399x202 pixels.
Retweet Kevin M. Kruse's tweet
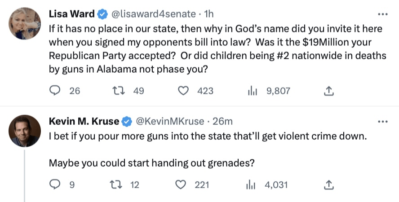116,184
